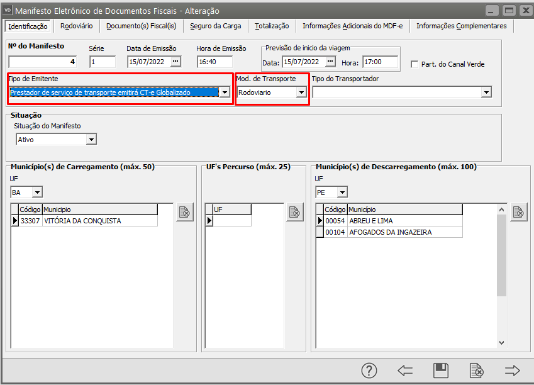
Task: Enable Part. do Canal Verde checkbox
Action: click(x=414, y=64)
